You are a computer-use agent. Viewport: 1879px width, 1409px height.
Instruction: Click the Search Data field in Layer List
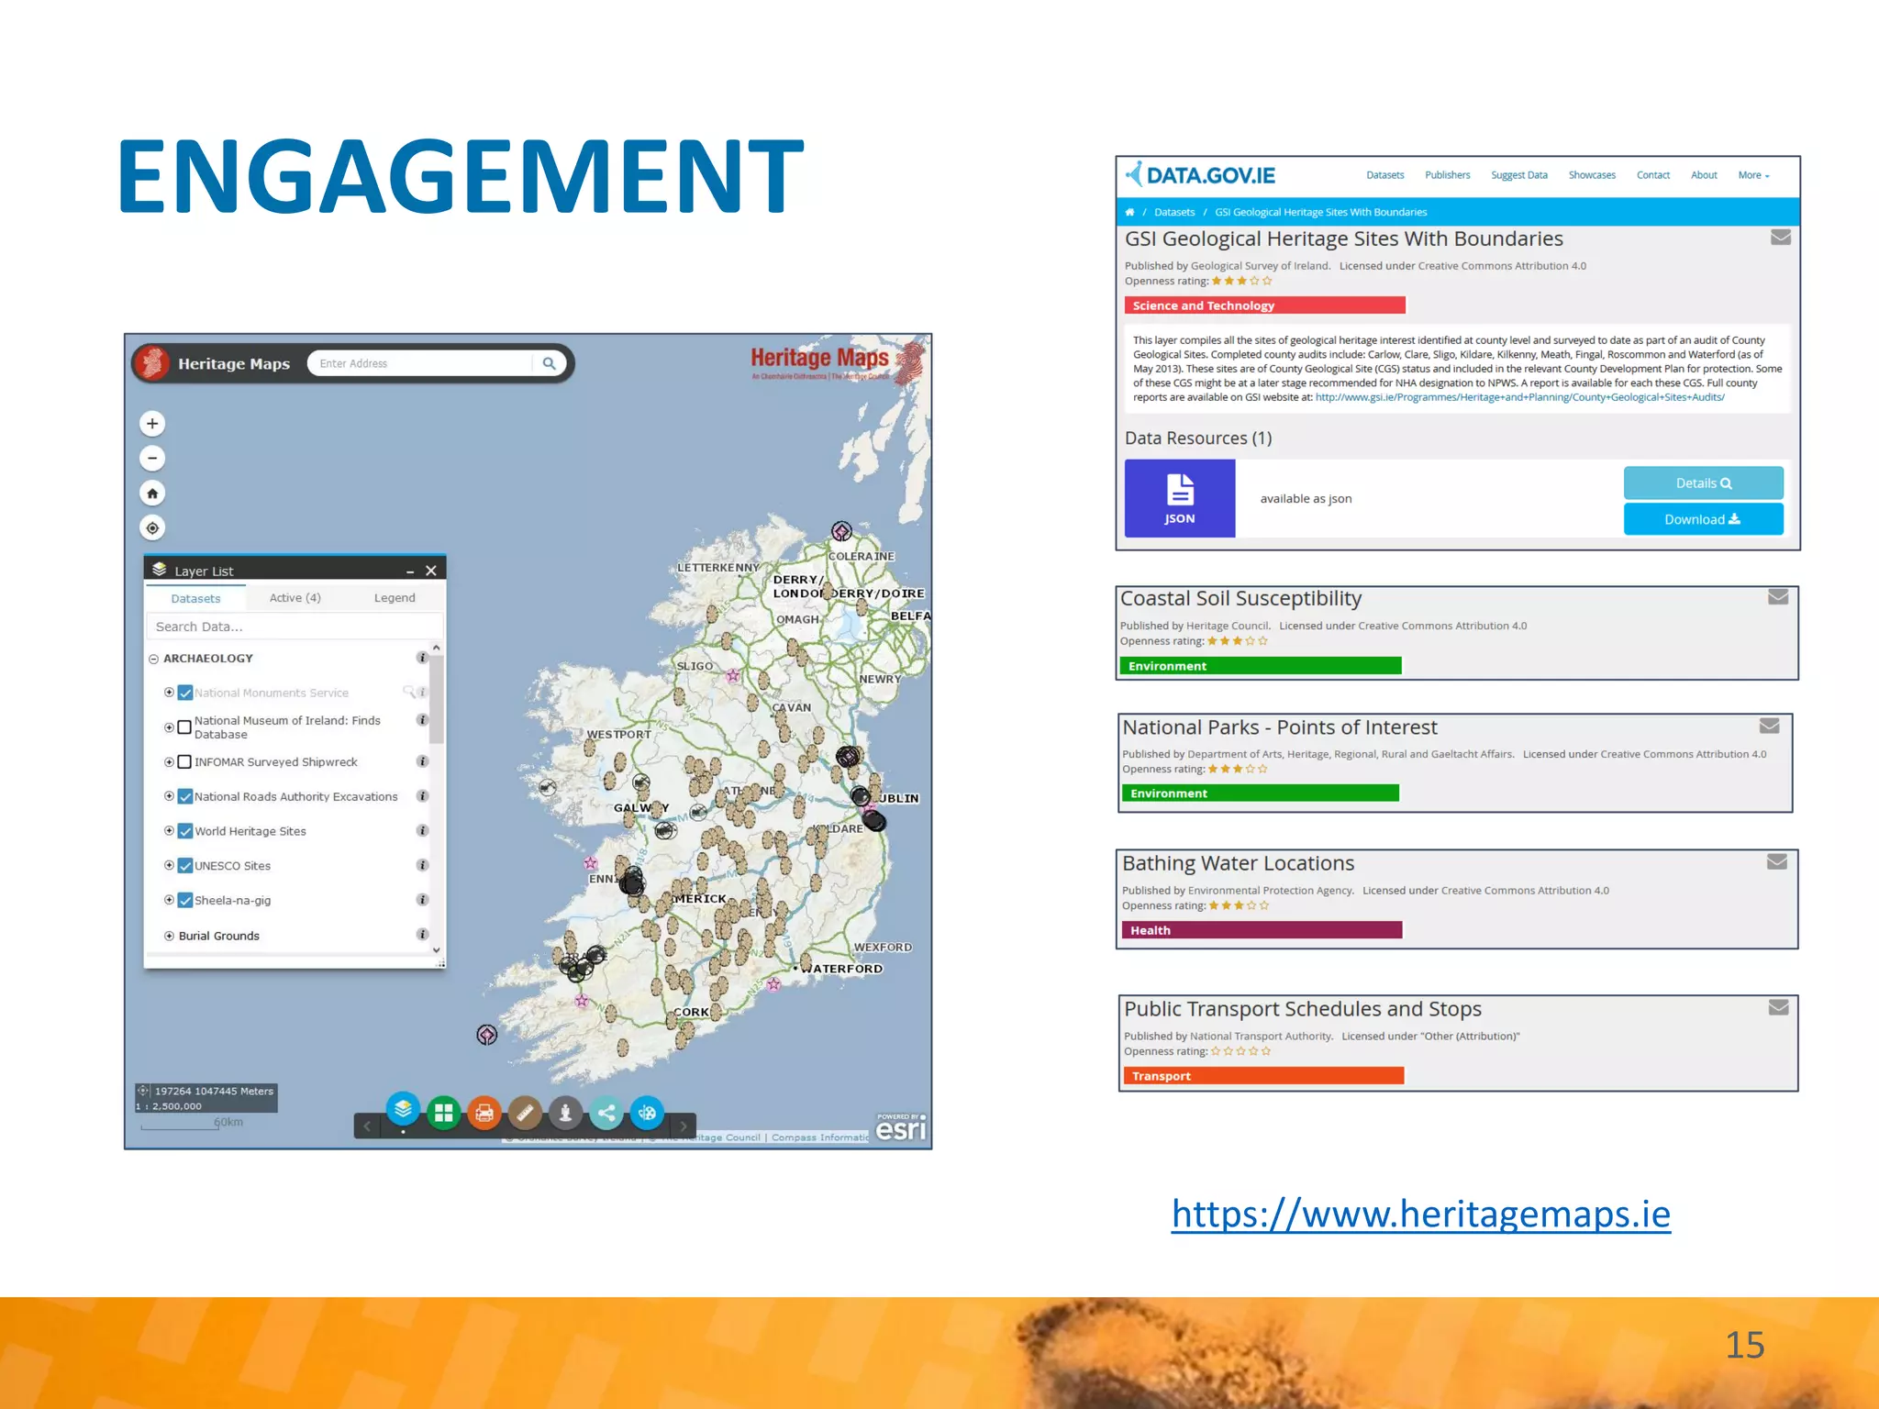294,627
